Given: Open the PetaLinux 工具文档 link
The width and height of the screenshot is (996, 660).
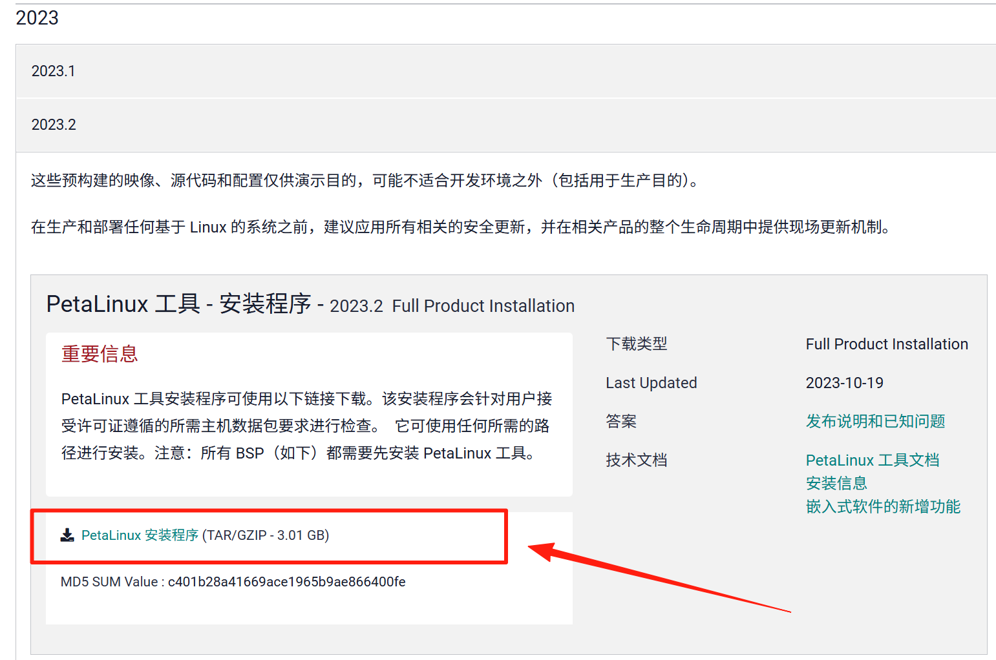Looking at the screenshot, I should (873, 460).
